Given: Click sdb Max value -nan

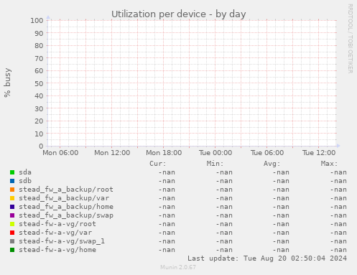Looking at the screenshot, I should click(338, 181).
